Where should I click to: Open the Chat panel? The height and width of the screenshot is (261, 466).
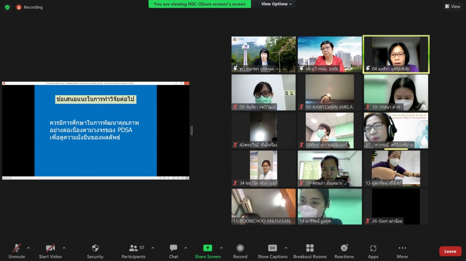coord(173,248)
